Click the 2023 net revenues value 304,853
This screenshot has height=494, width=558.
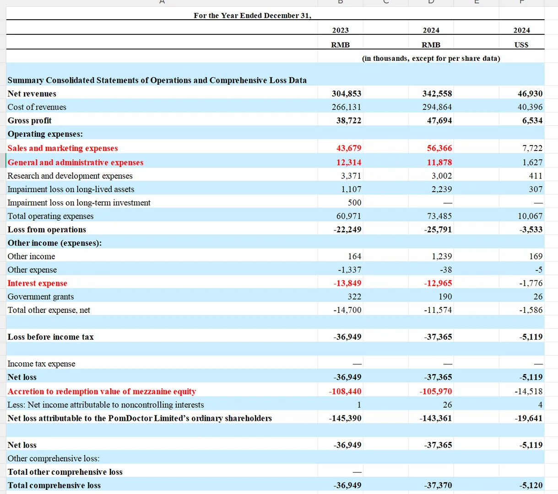tap(347, 94)
